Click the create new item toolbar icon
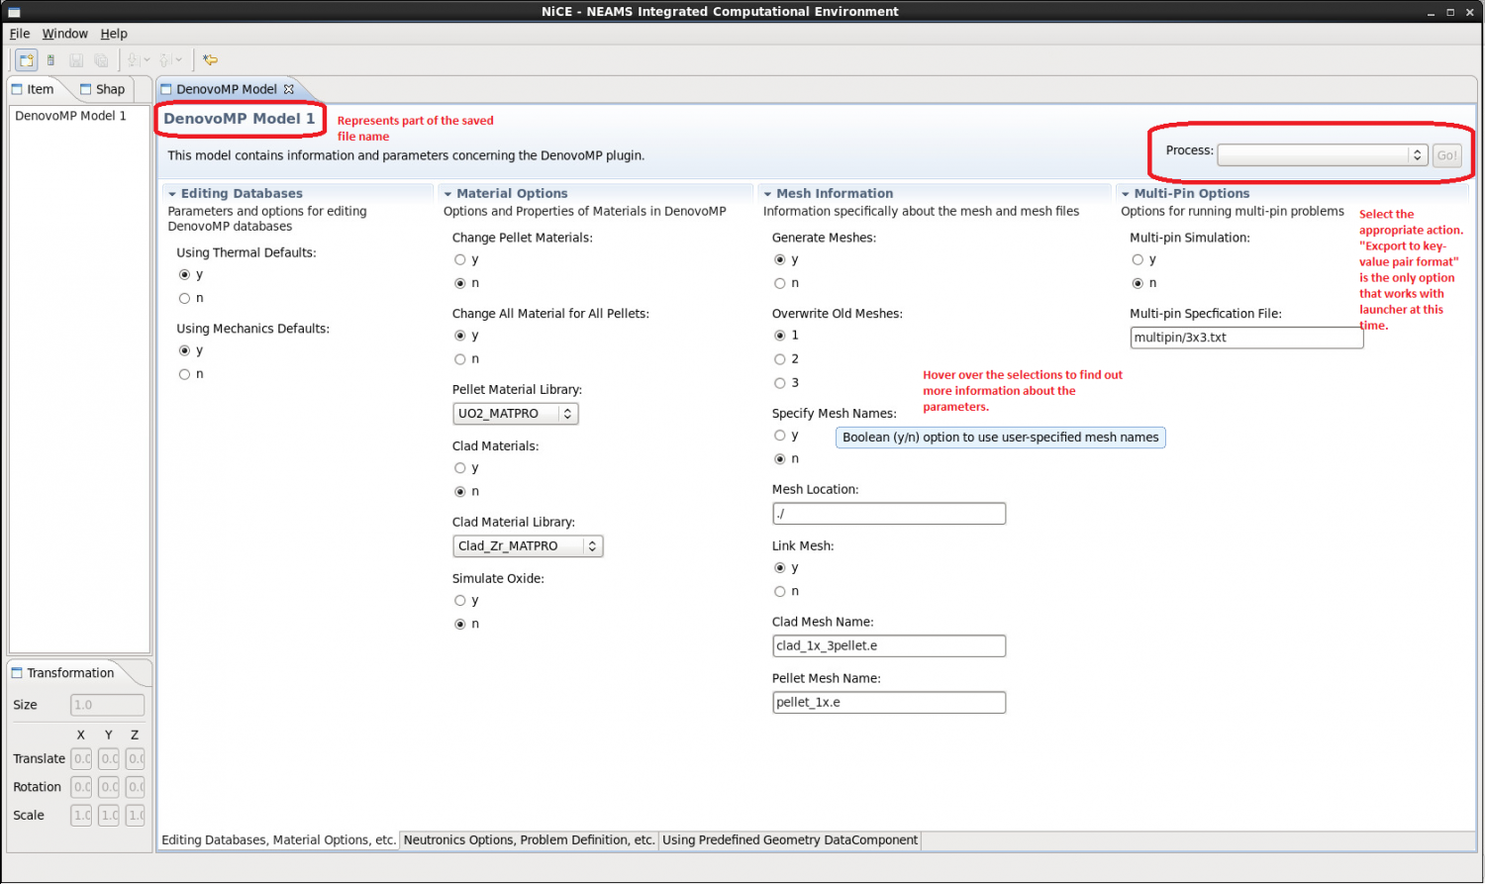 (27, 60)
